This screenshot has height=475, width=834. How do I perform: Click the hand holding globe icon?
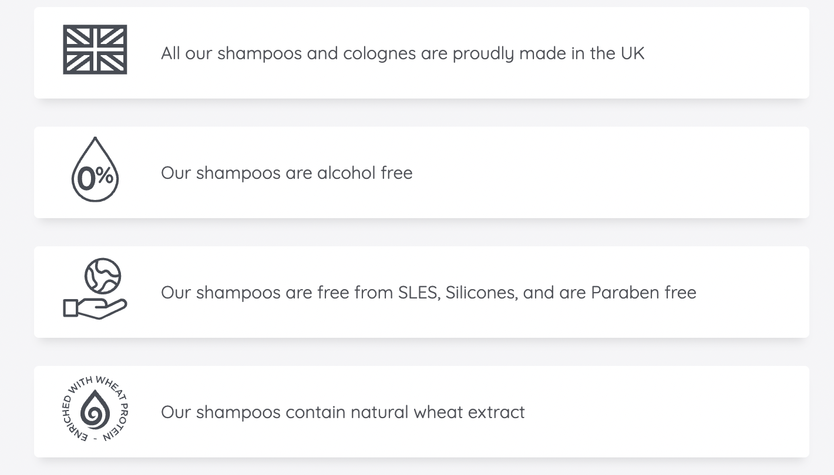95,289
